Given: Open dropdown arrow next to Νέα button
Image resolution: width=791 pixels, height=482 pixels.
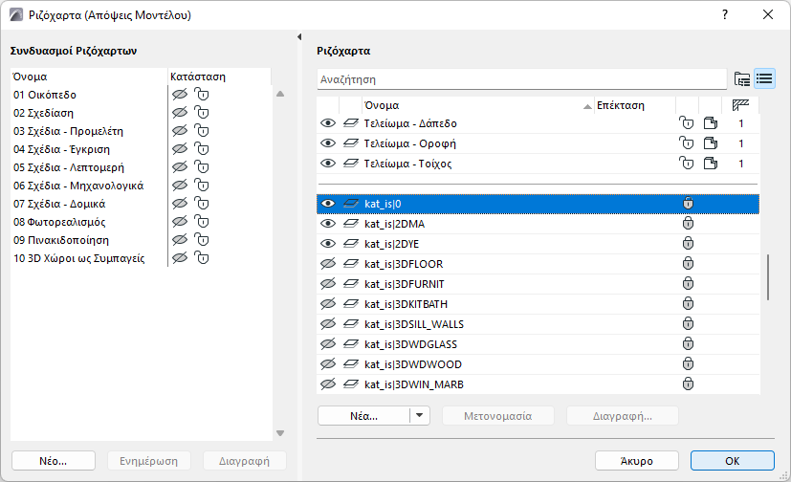Looking at the screenshot, I should pos(420,416).
